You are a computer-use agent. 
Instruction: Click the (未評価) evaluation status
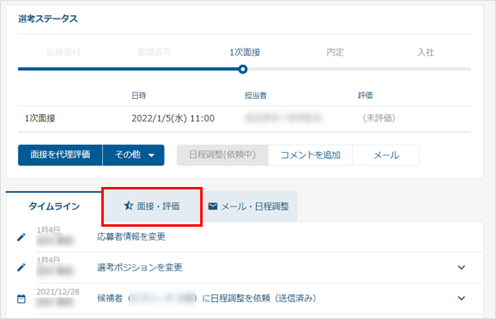pos(379,118)
